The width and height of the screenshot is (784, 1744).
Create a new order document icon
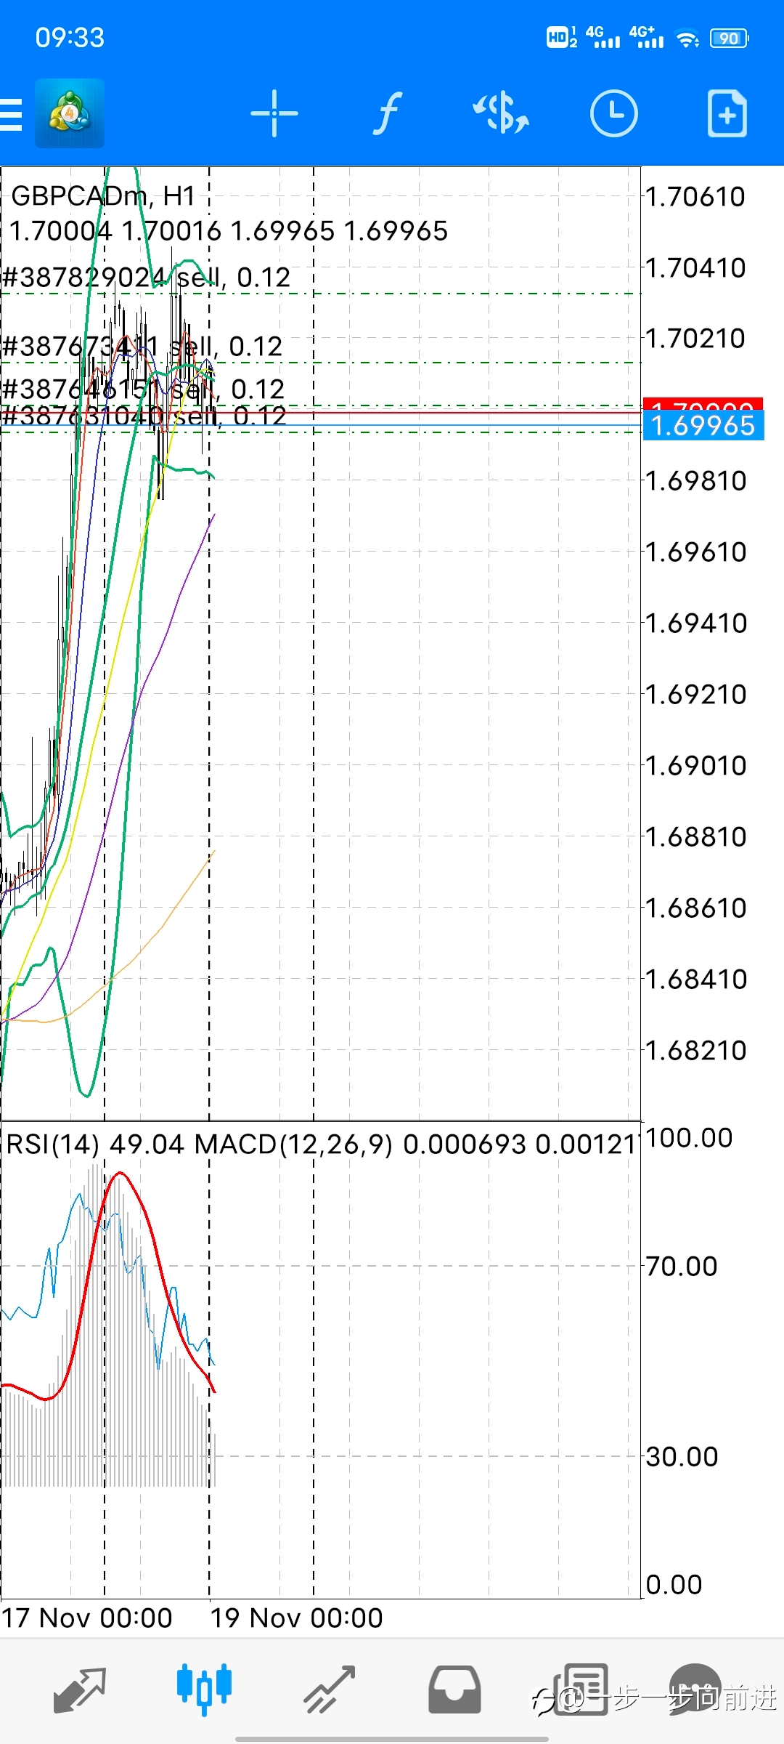point(727,113)
